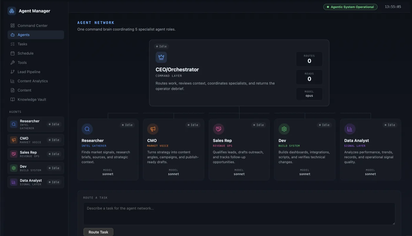The image size is (412, 236).
Task: Click the Route Task button
Action: tap(98, 232)
